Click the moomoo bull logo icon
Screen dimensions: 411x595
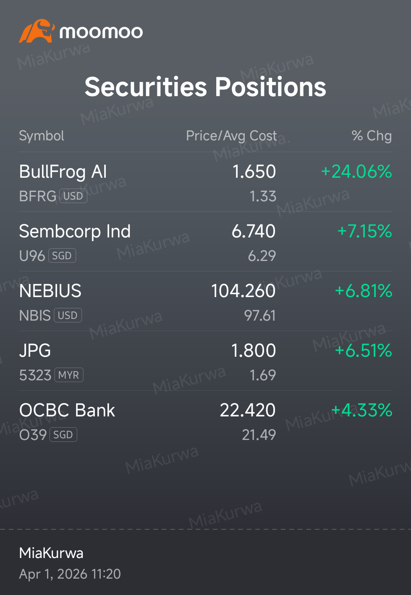pyautogui.click(x=37, y=31)
